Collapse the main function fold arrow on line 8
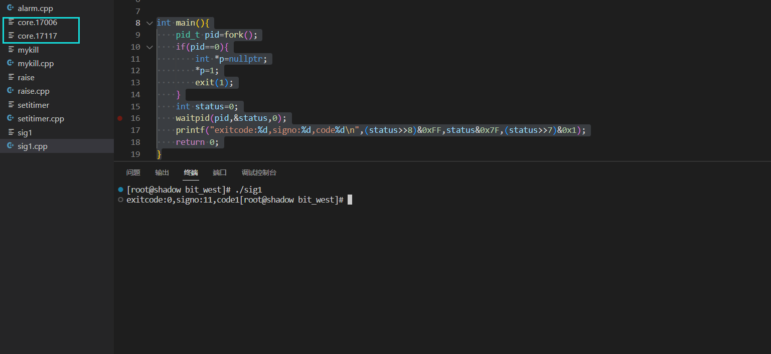The image size is (771, 354). [x=149, y=23]
